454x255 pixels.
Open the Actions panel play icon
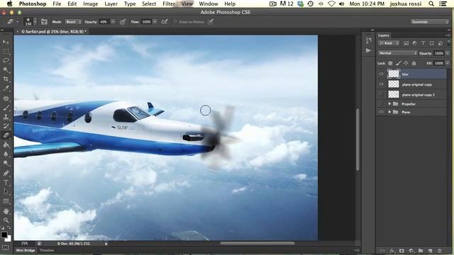tap(368, 50)
